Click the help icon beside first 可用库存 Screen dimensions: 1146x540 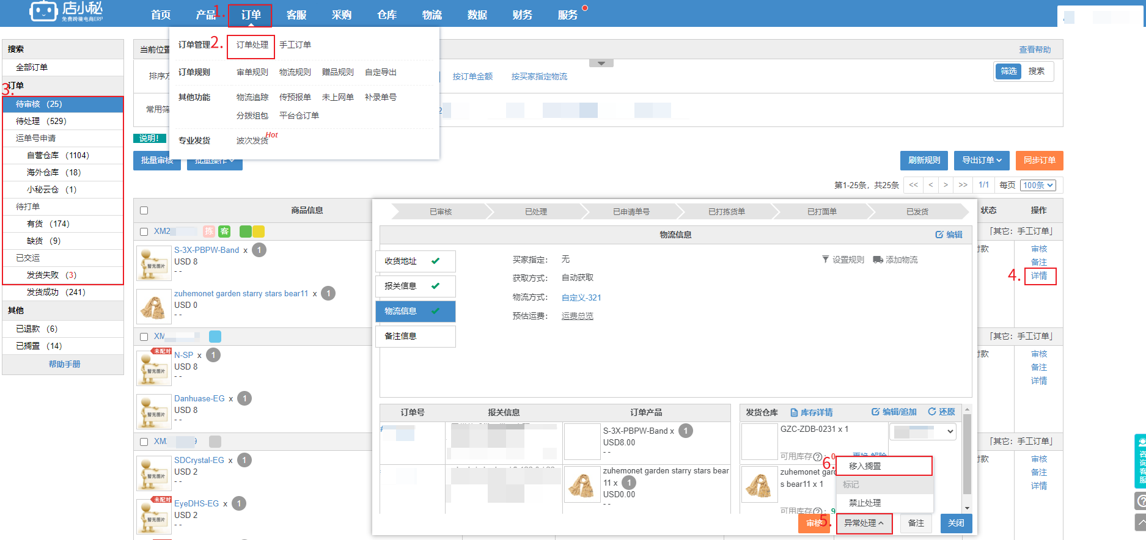point(817,456)
